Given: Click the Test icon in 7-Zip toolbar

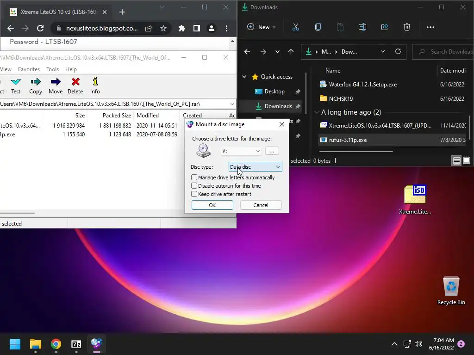Looking at the screenshot, I should [16, 86].
